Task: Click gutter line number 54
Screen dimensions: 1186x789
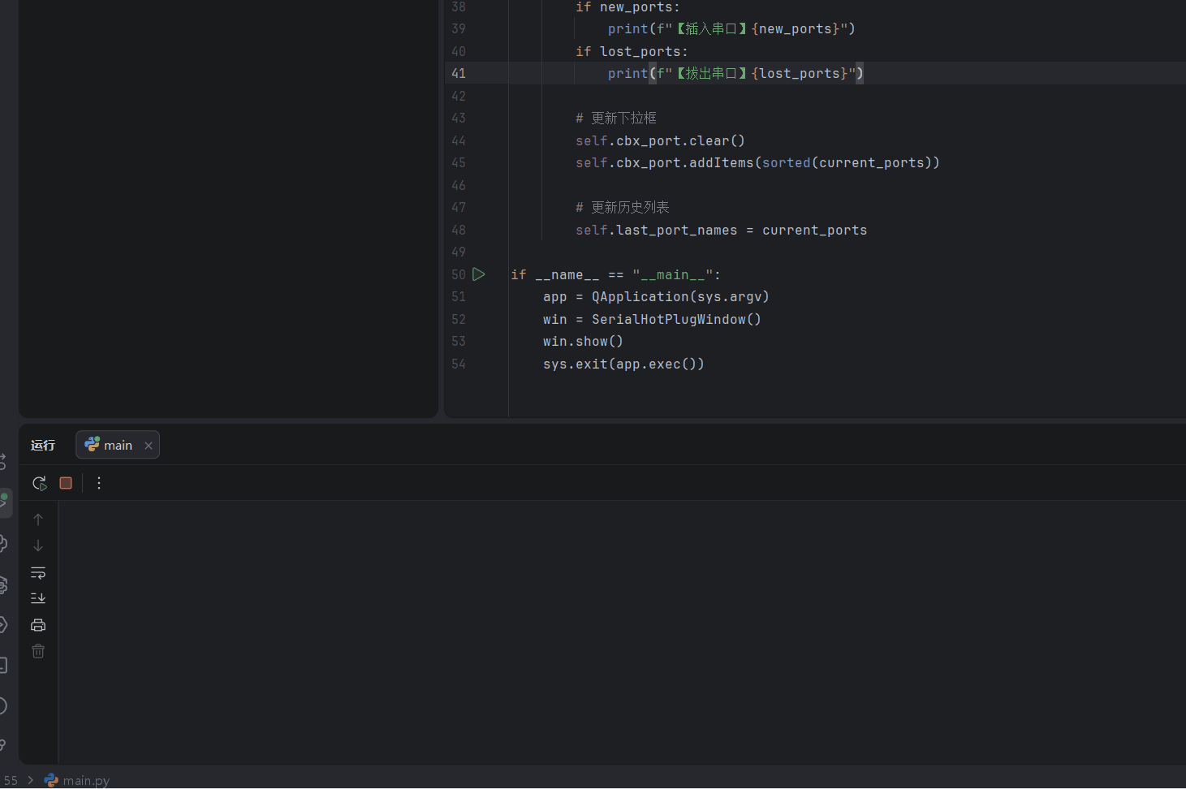Action: point(459,364)
